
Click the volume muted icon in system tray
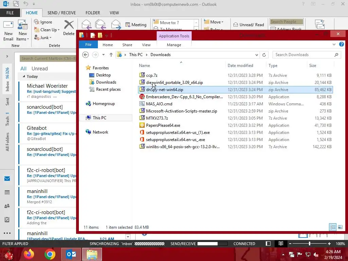pyautogui.click(x=316, y=255)
